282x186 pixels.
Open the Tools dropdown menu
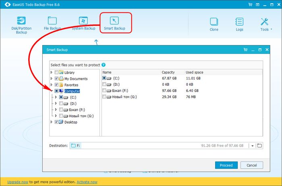tap(266, 23)
